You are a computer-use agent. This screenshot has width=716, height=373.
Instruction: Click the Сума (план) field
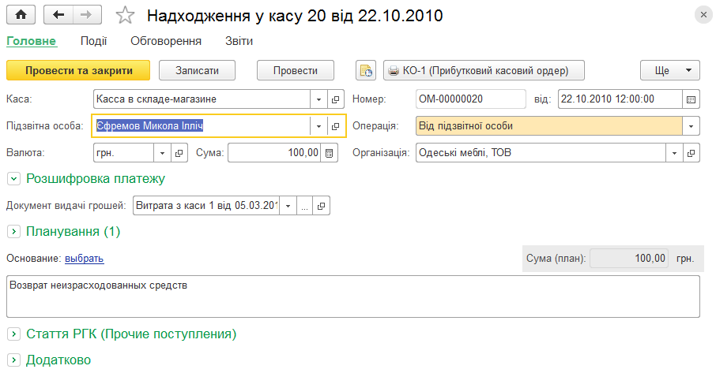[x=629, y=259]
